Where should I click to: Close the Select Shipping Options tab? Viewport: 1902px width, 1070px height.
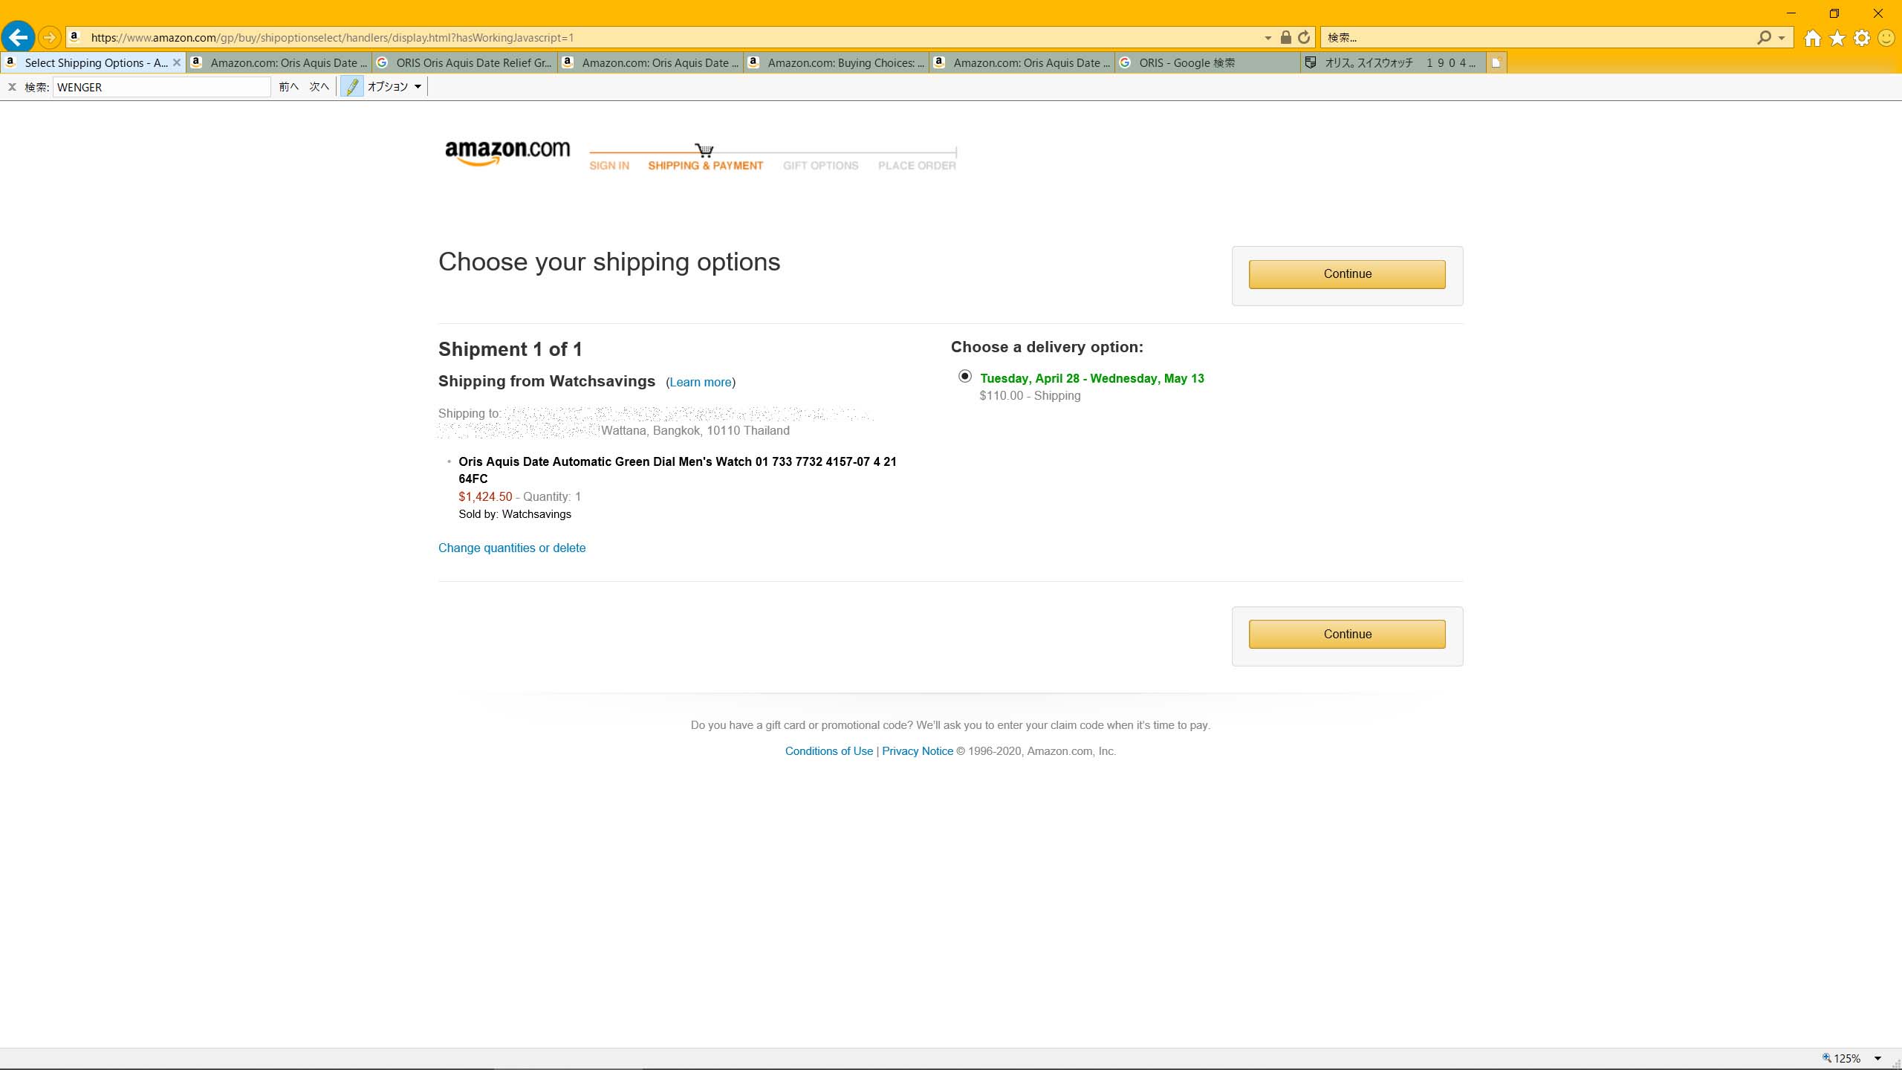click(x=176, y=63)
